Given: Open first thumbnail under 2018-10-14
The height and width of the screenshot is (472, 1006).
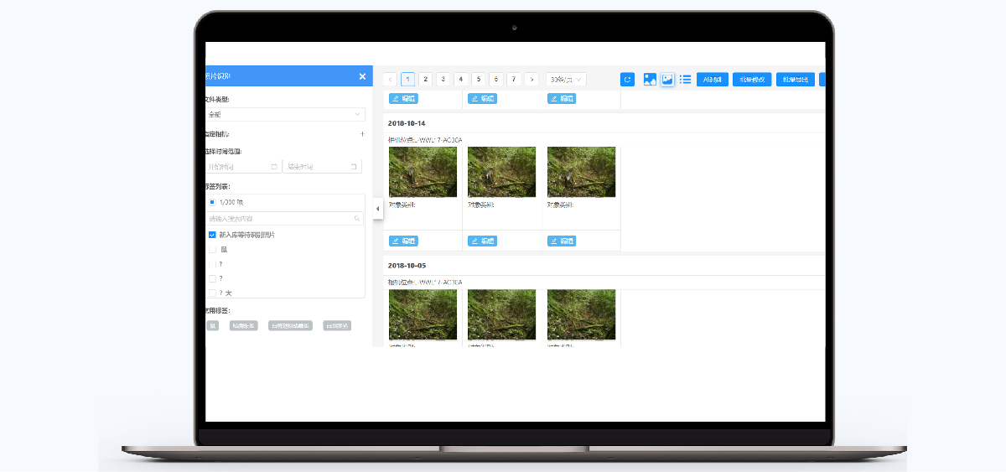Looking at the screenshot, I should [x=423, y=172].
